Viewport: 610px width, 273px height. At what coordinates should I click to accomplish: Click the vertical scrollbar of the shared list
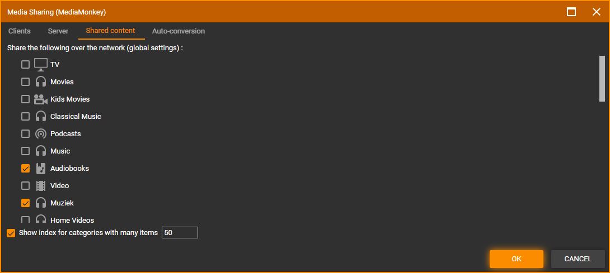point(602,79)
